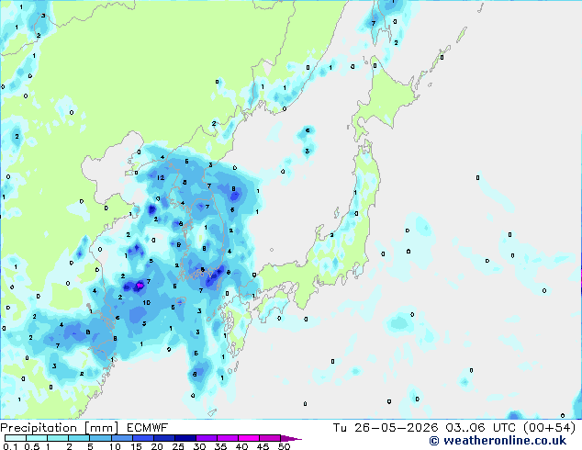The width and height of the screenshot is (582, 450).
Task: Select the 25–30 mm navy legend swatch
Action: point(185,438)
